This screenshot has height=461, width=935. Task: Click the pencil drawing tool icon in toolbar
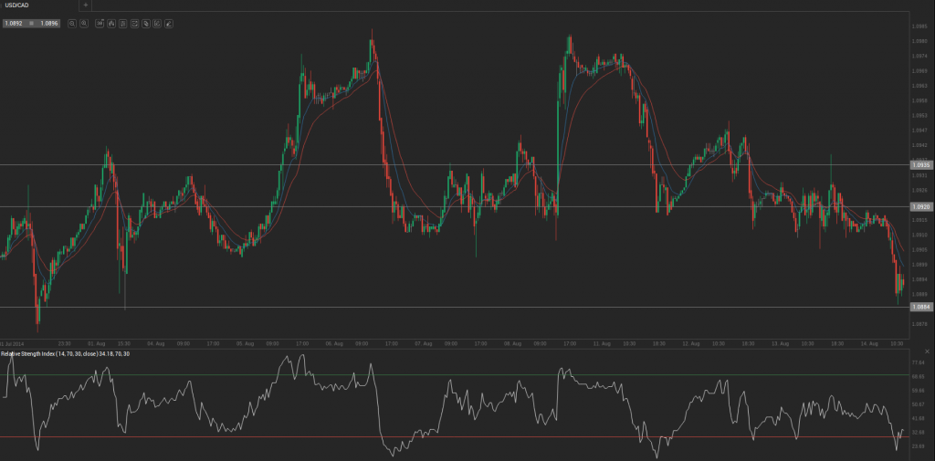pos(169,23)
